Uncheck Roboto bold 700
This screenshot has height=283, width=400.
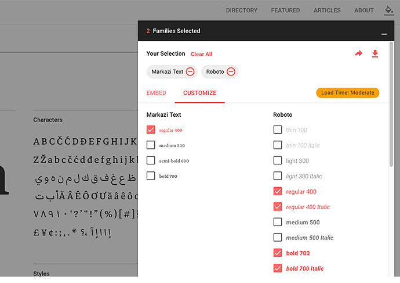click(x=278, y=253)
